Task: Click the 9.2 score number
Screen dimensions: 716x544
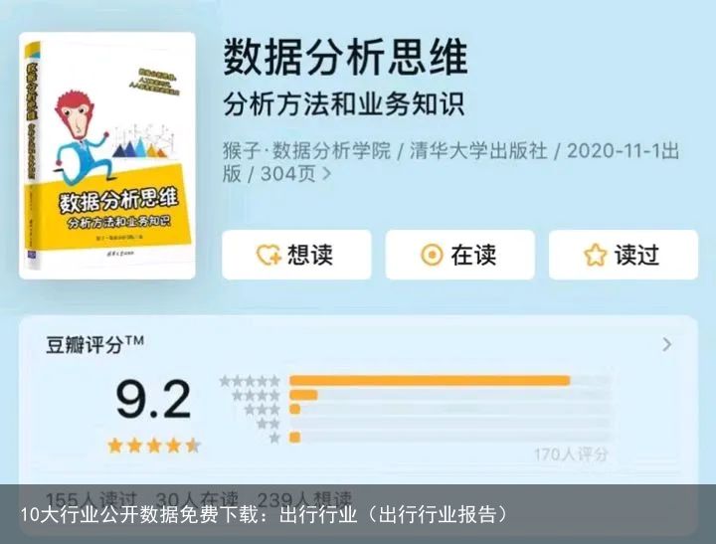Action: point(153,401)
